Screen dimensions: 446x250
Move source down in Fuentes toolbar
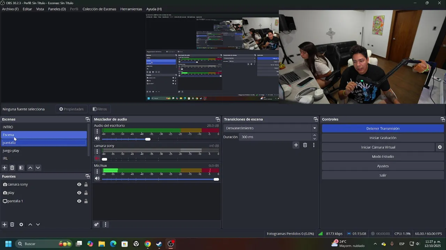38,225
